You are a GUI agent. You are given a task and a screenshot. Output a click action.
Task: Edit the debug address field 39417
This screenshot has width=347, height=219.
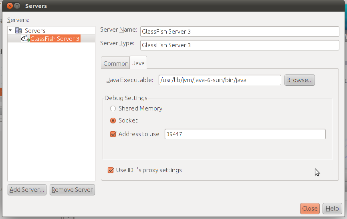click(x=245, y=134)
